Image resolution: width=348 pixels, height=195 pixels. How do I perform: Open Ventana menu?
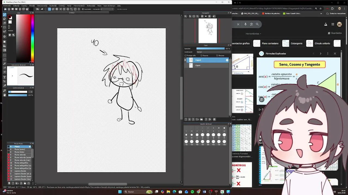(x=91, y=6)
